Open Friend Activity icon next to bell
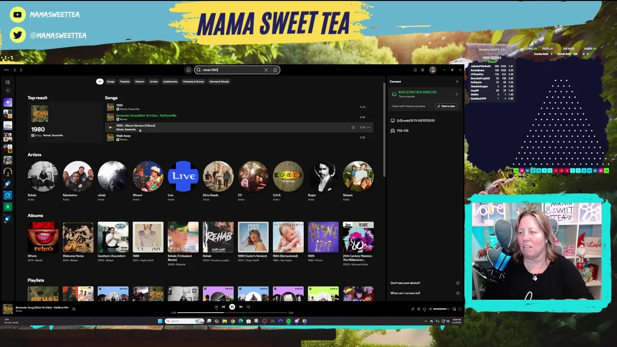Screen dimensions: 617x347 423,70
